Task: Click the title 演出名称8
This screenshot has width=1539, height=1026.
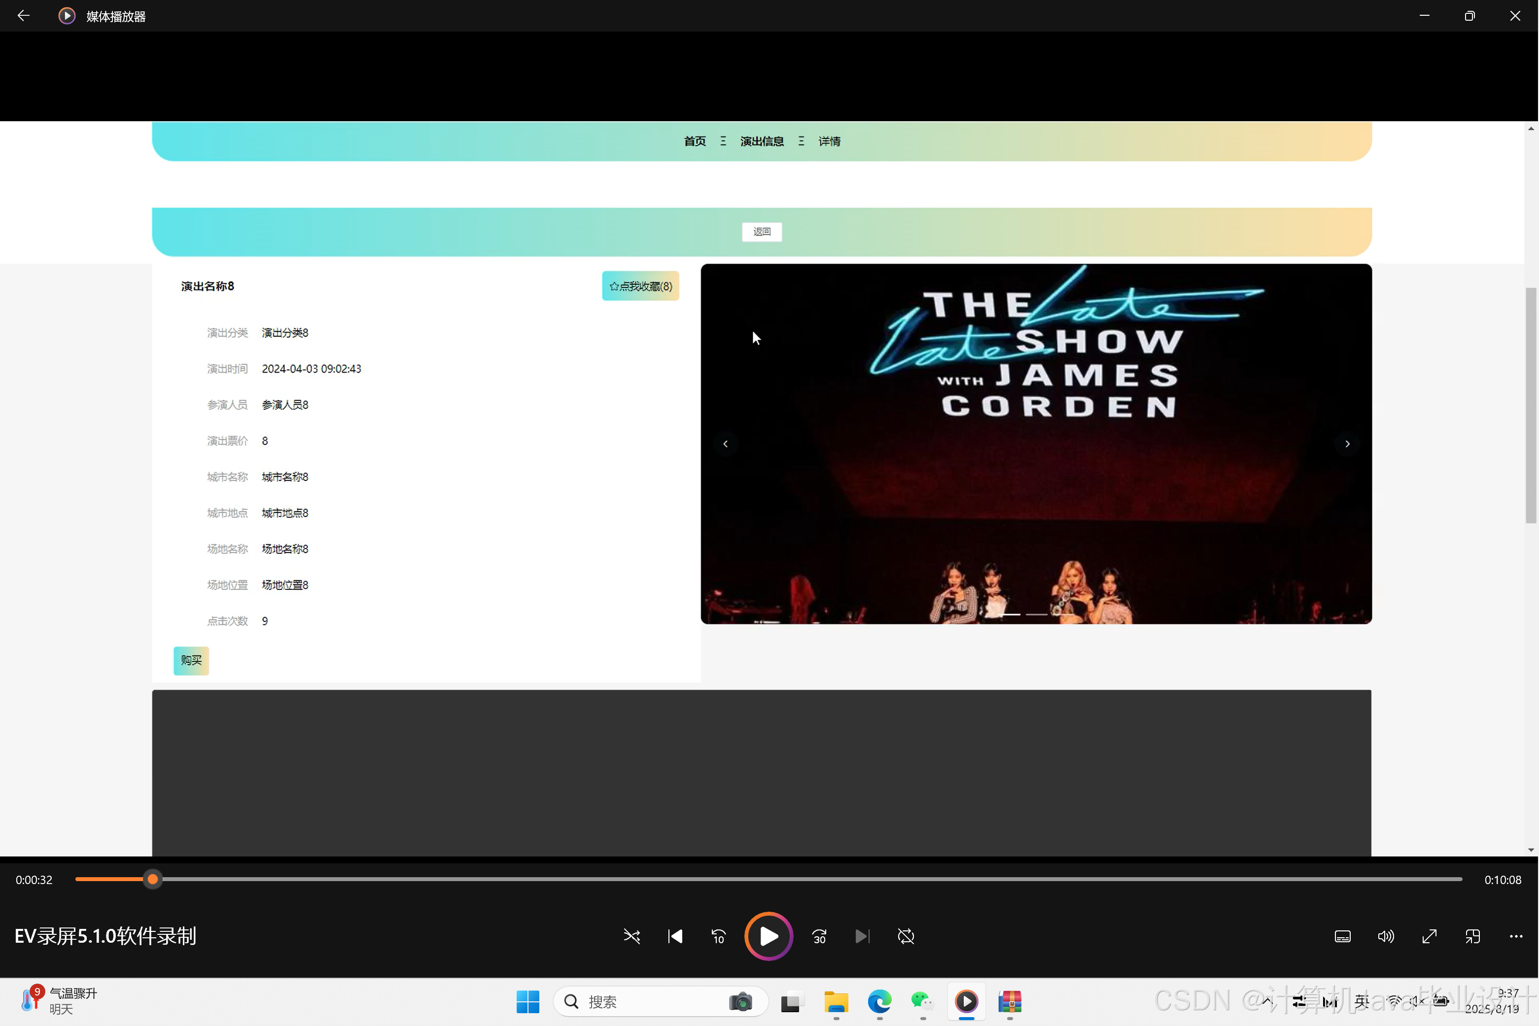Action: pos(208,286)
